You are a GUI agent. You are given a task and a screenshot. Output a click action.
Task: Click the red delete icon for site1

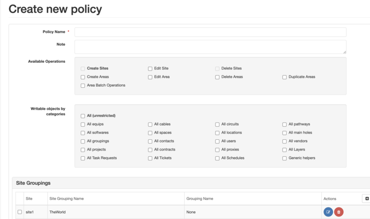(x=339, y=212)
